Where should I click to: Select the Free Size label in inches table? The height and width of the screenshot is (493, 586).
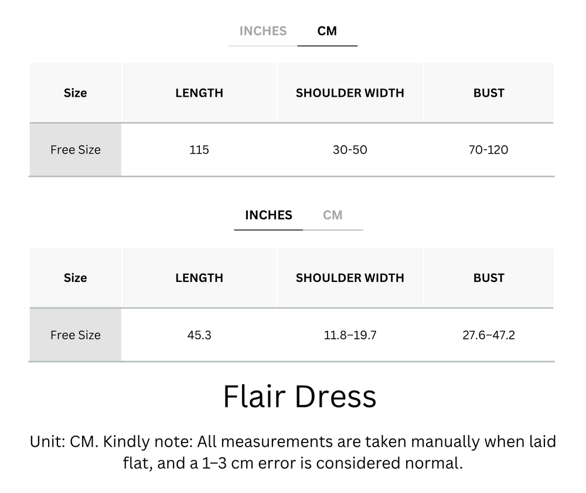coord(75,335)
